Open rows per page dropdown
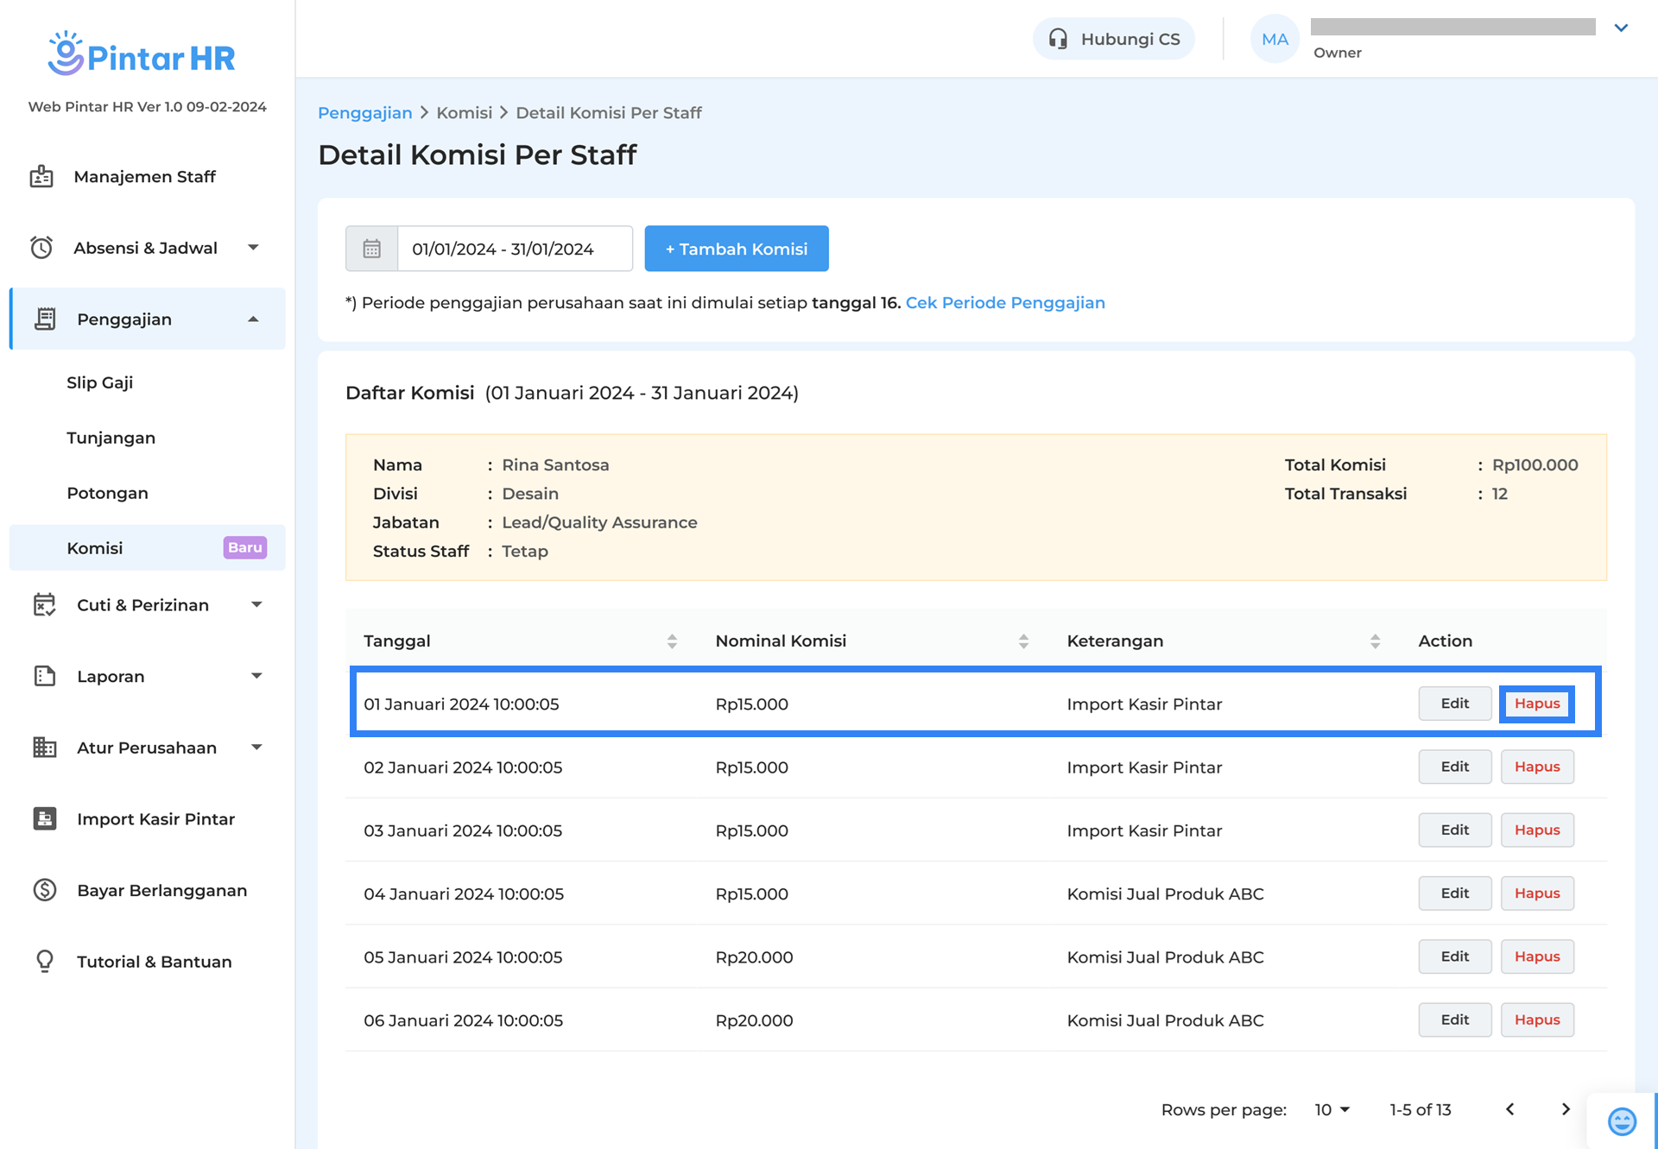The height and width of the screenshot is (1149, 1658). pyautogui.click(x=1332, y=1109)
